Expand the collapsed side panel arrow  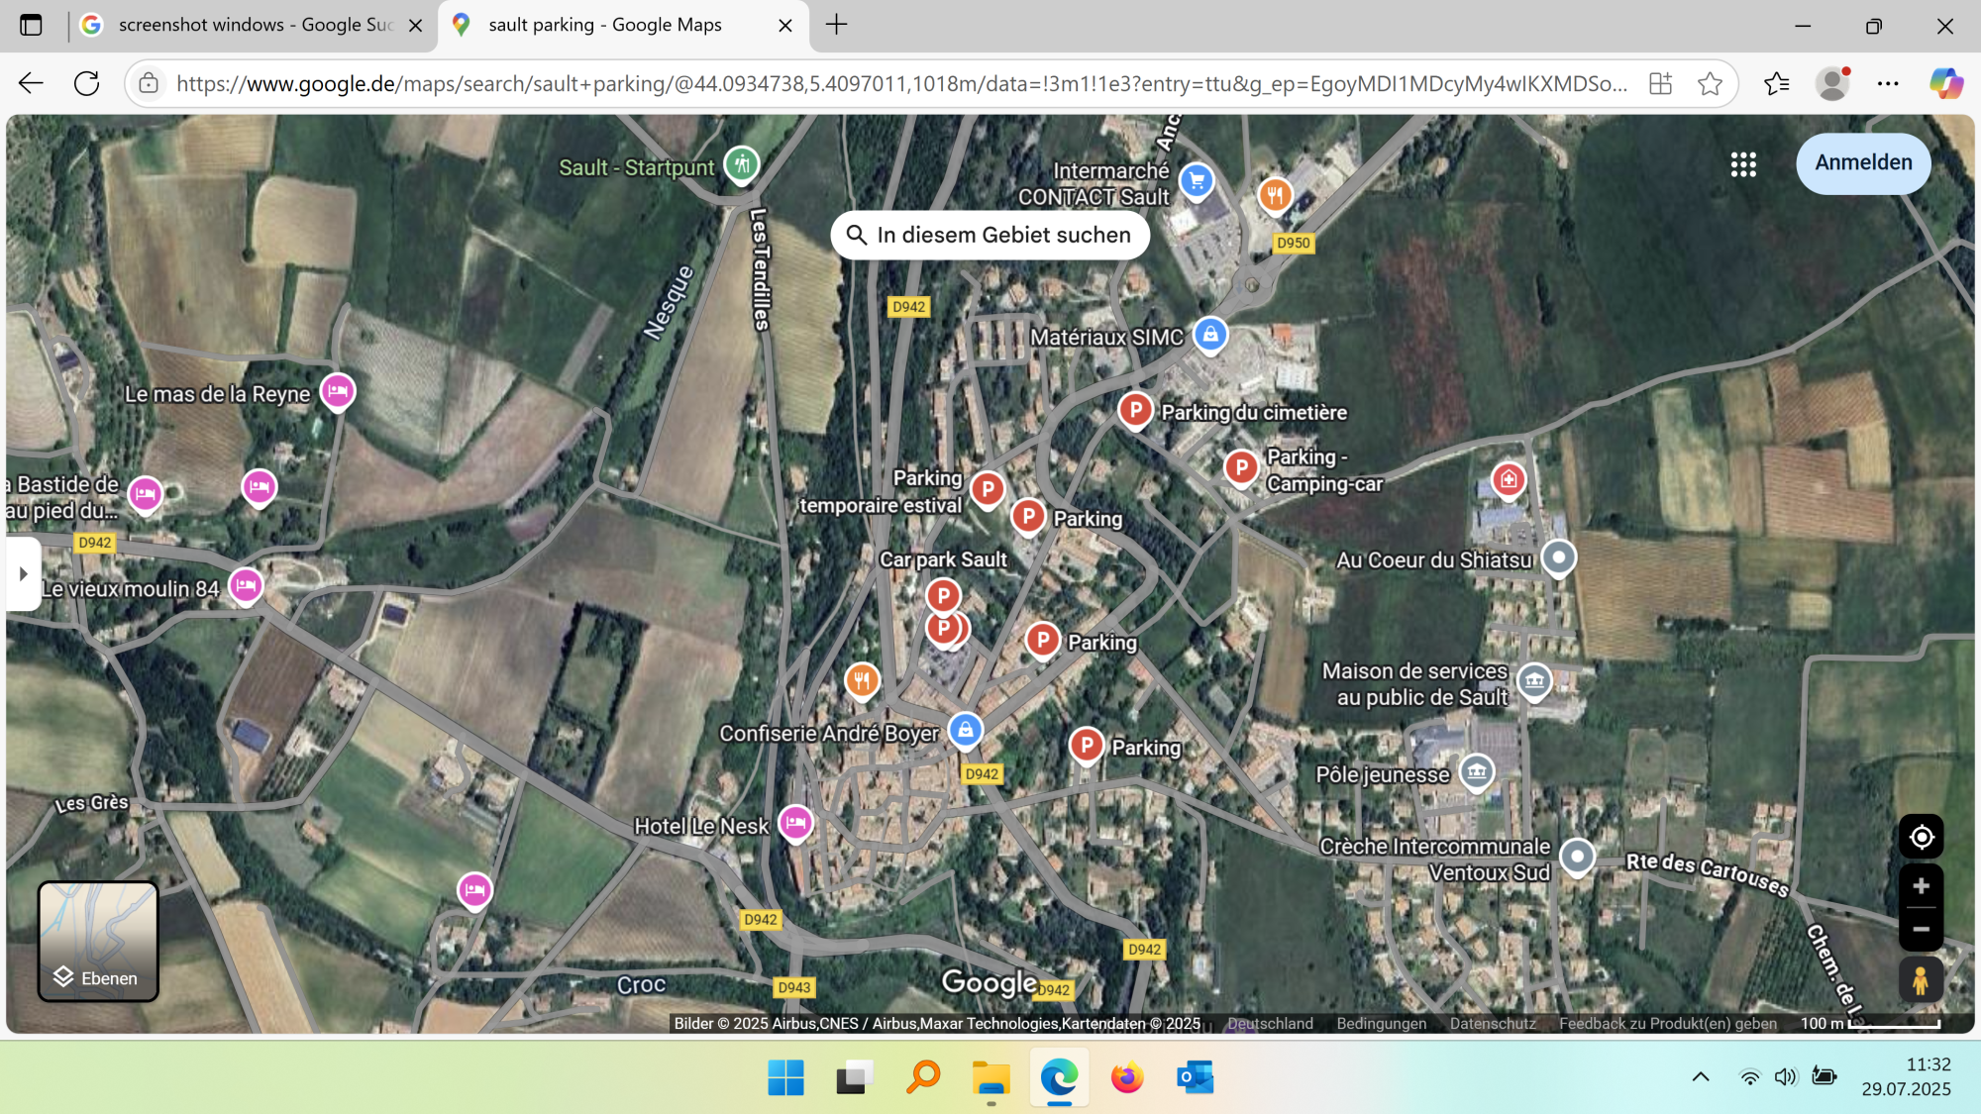tap(23, 573)
